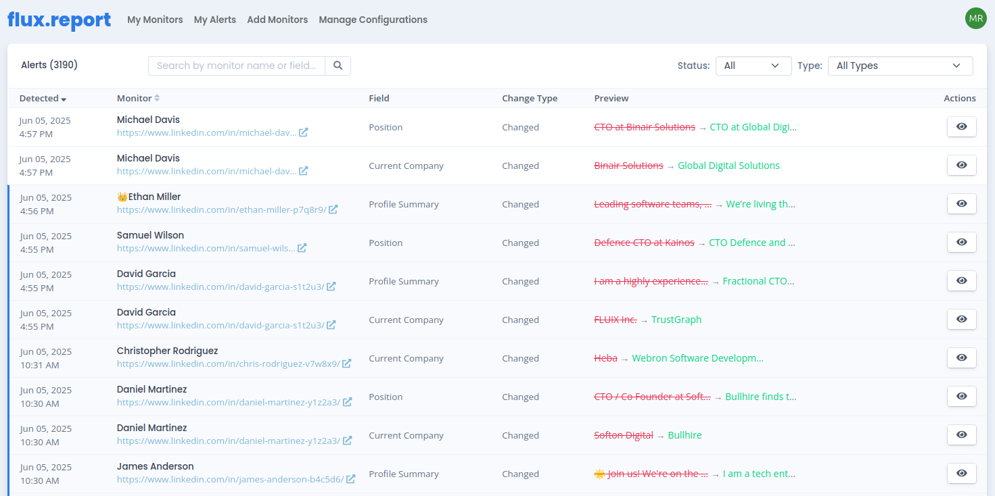Open Ethan Miller's external link icon
Viewport: 995px width, 496px height.
click(x=333, y=209)
